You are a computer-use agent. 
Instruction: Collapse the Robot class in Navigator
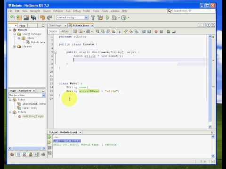10,100
